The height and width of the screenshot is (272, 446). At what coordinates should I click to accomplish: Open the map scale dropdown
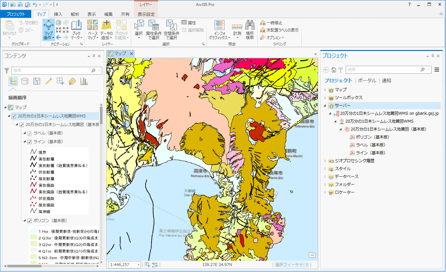coord(138,265)
